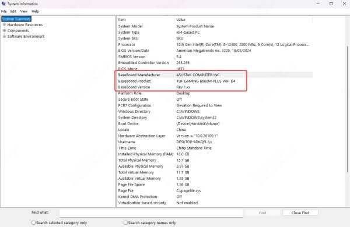Click the Close Find button
Screen dimensions: 350x227
300,213
